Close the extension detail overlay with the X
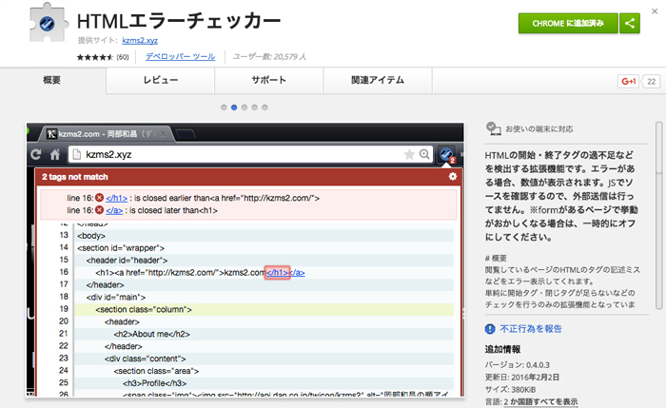Image resolution: width=666 pixels, height=408 pixels. point(655,11)
